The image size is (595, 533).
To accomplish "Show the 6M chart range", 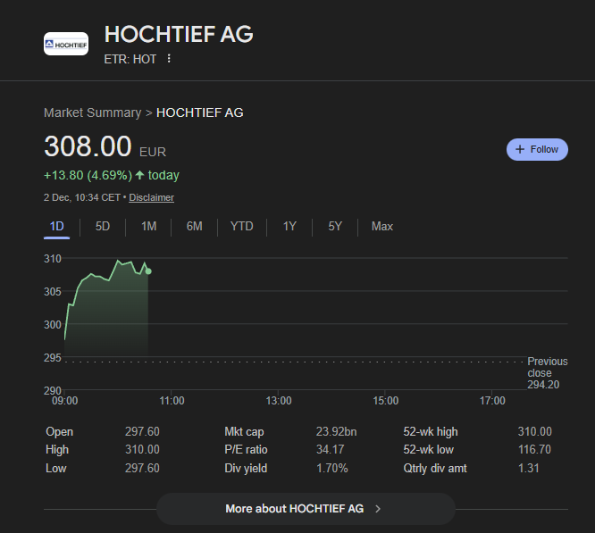I will 194,226.
